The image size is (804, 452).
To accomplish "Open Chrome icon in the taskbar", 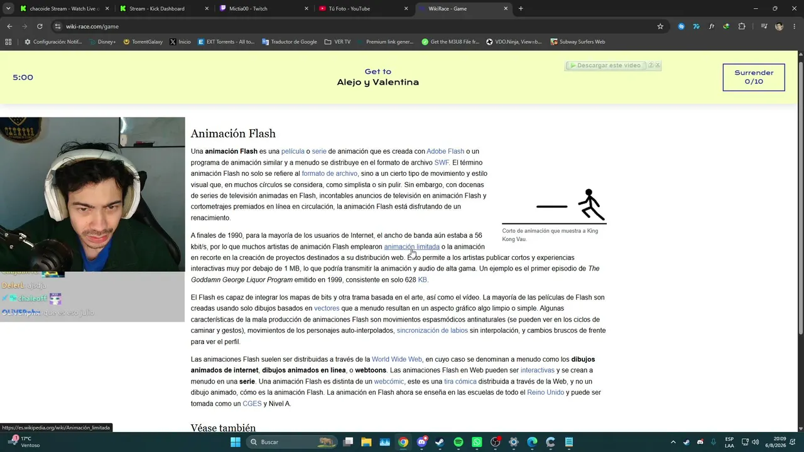I will click(403, 442).
